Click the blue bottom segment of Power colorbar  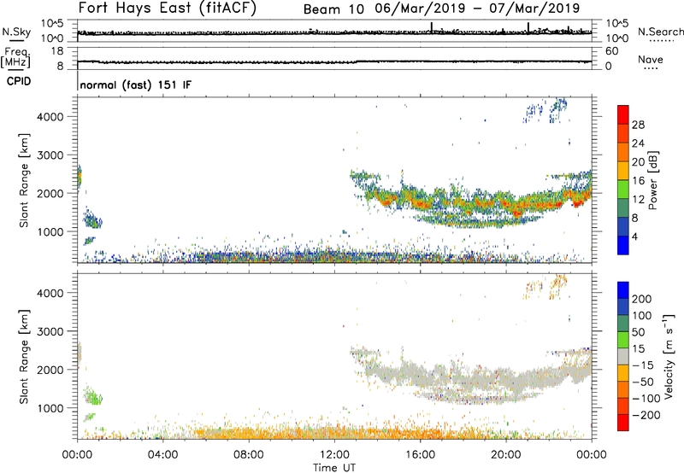pos(623,245)
